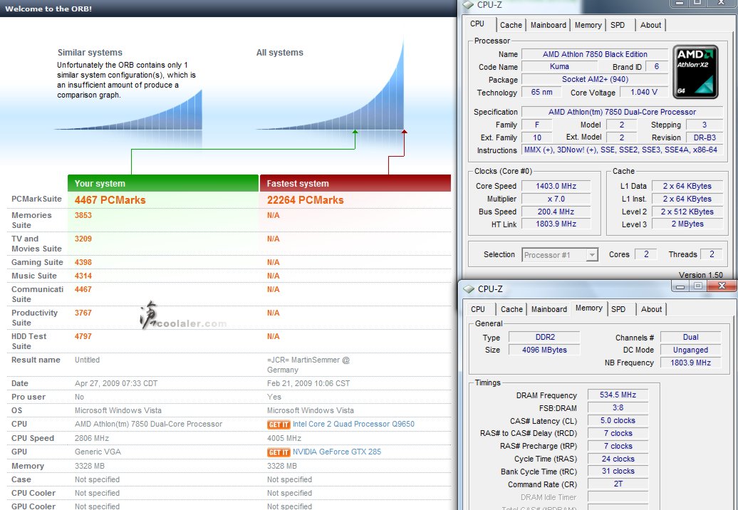Click the Threads count field
Screen dimensions: 738x510
(x=712, y=254)
